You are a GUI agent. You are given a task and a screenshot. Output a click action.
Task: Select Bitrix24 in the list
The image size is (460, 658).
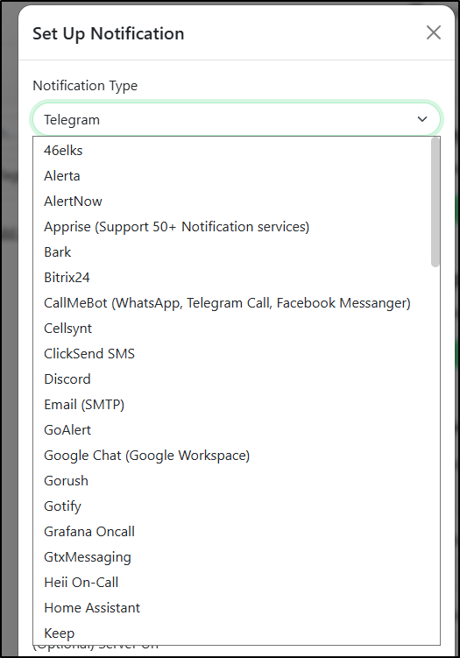click(x=231, y=278)
